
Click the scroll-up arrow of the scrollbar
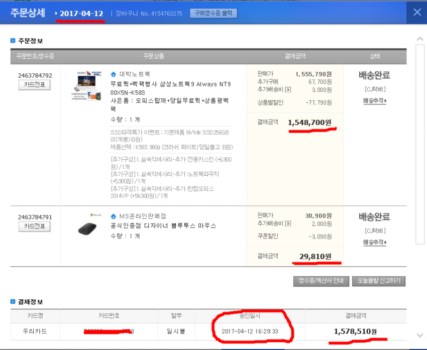coord(420,40)
